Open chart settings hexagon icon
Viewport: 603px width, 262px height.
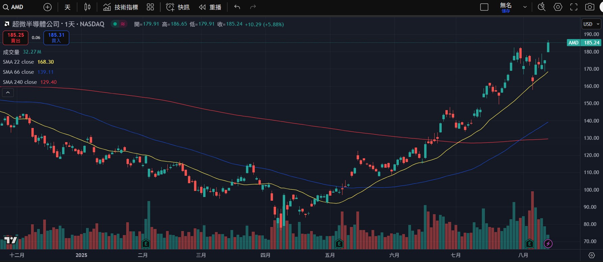558,7
